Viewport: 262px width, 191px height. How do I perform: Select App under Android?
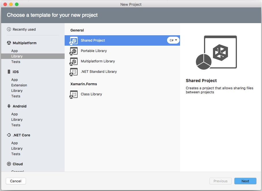(x=14, y=114)
